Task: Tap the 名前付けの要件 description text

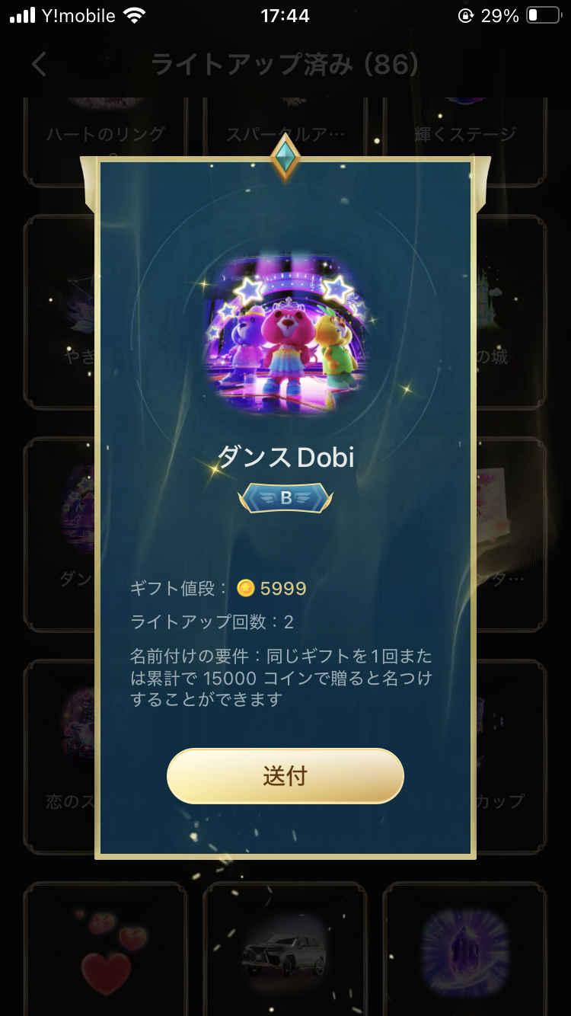Action: click(282, 678)
